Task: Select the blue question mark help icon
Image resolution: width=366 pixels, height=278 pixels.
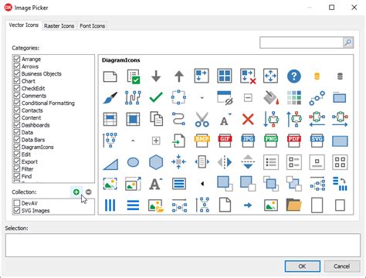Action: 294,76
